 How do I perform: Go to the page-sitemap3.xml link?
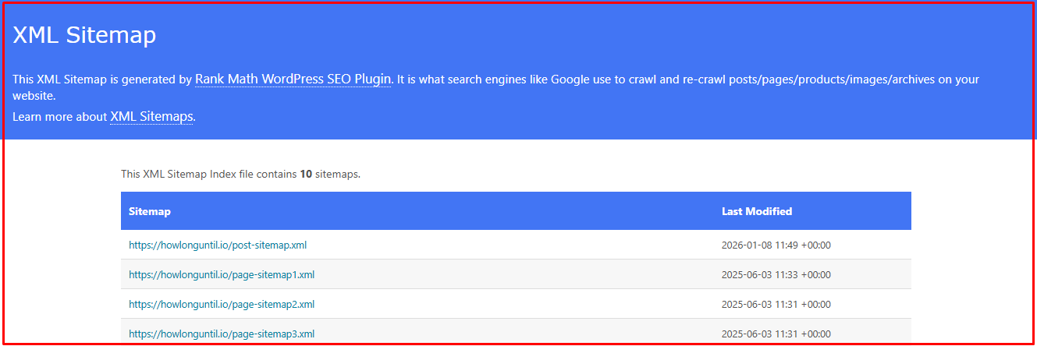click(222, 334)
